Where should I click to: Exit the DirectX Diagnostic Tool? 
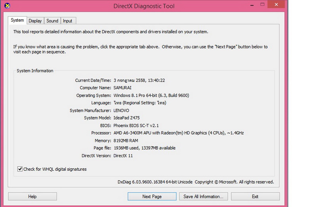pos(255,196)
